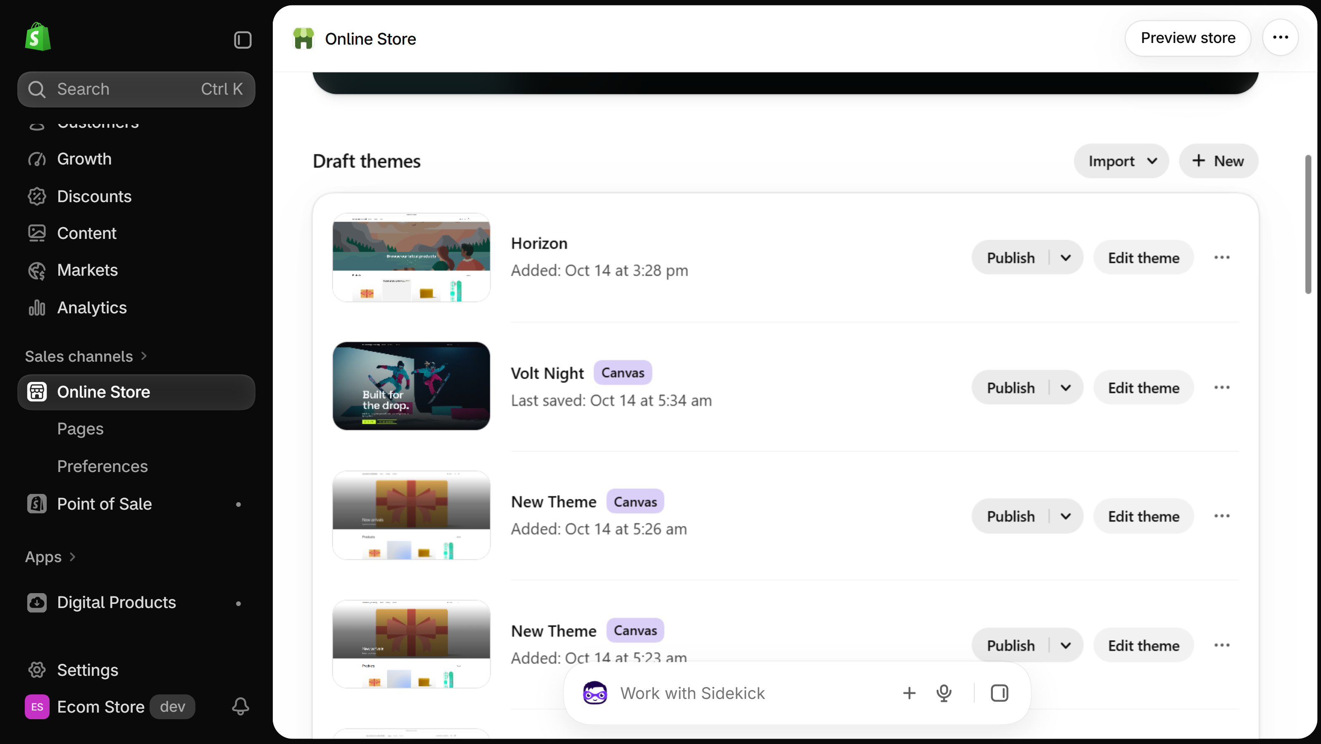
Task: Open Pages under Online Store
Action: click(x=80, y=429)
